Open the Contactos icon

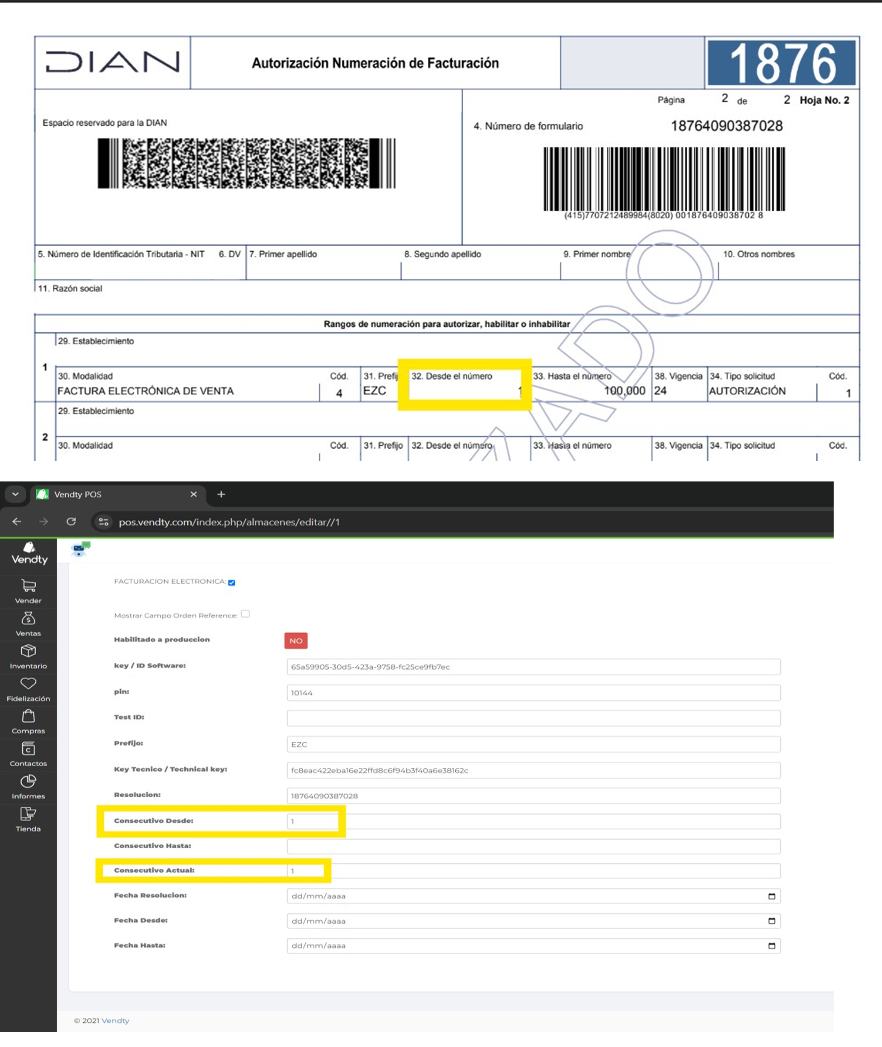pyautogui.click(x=28, y=749)
